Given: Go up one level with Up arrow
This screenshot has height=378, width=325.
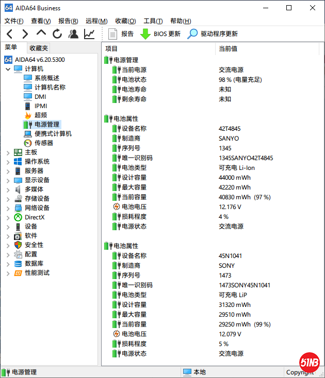Looking at the screenshot, I should coord(41,33).
